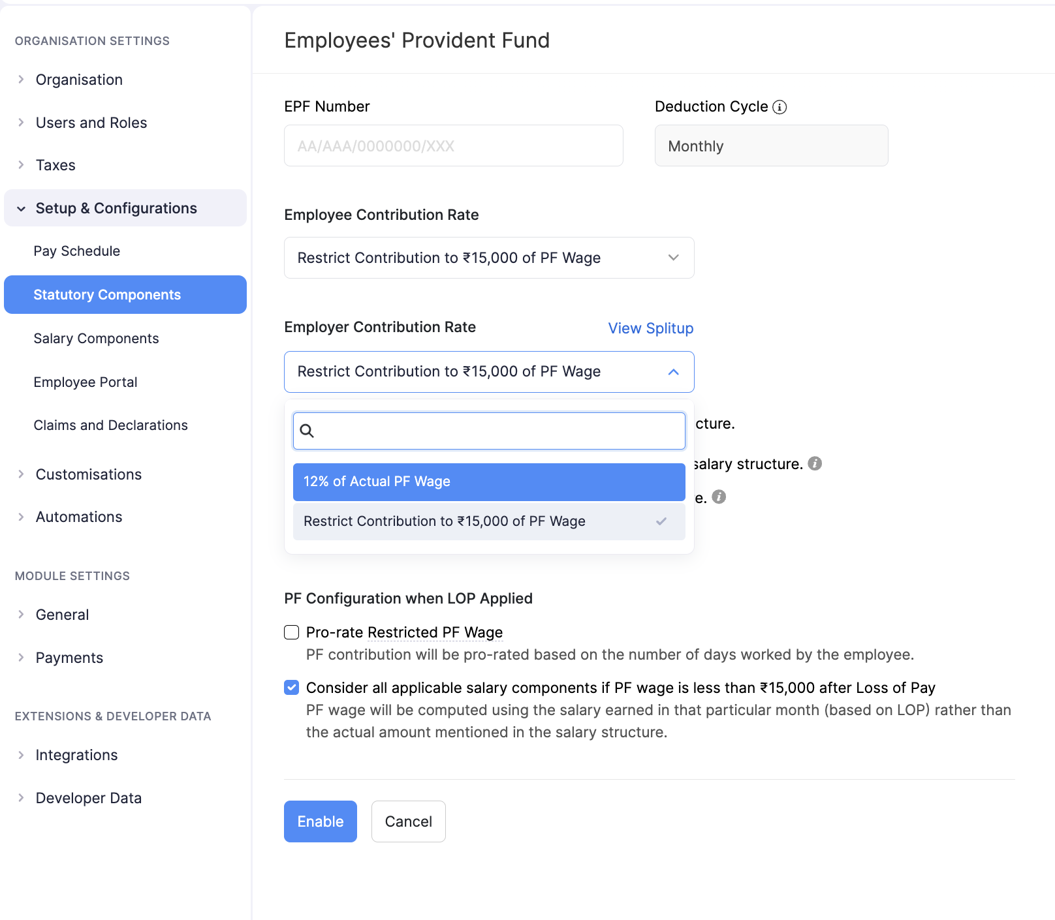1055x920 pixels.
Task: Open the View Splitup link
Action: coord(650,328)
